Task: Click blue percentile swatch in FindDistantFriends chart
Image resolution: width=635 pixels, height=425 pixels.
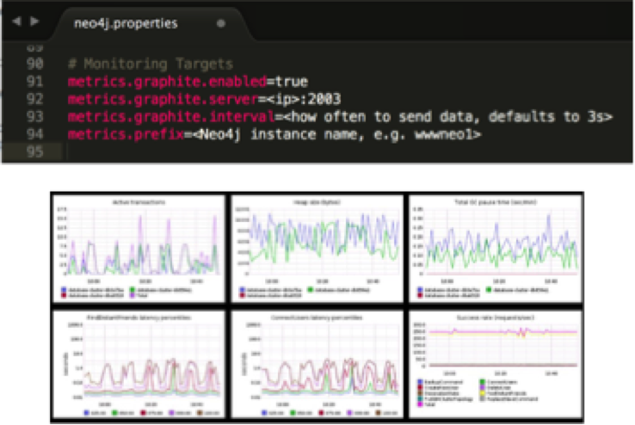Action: coord(86,413)
